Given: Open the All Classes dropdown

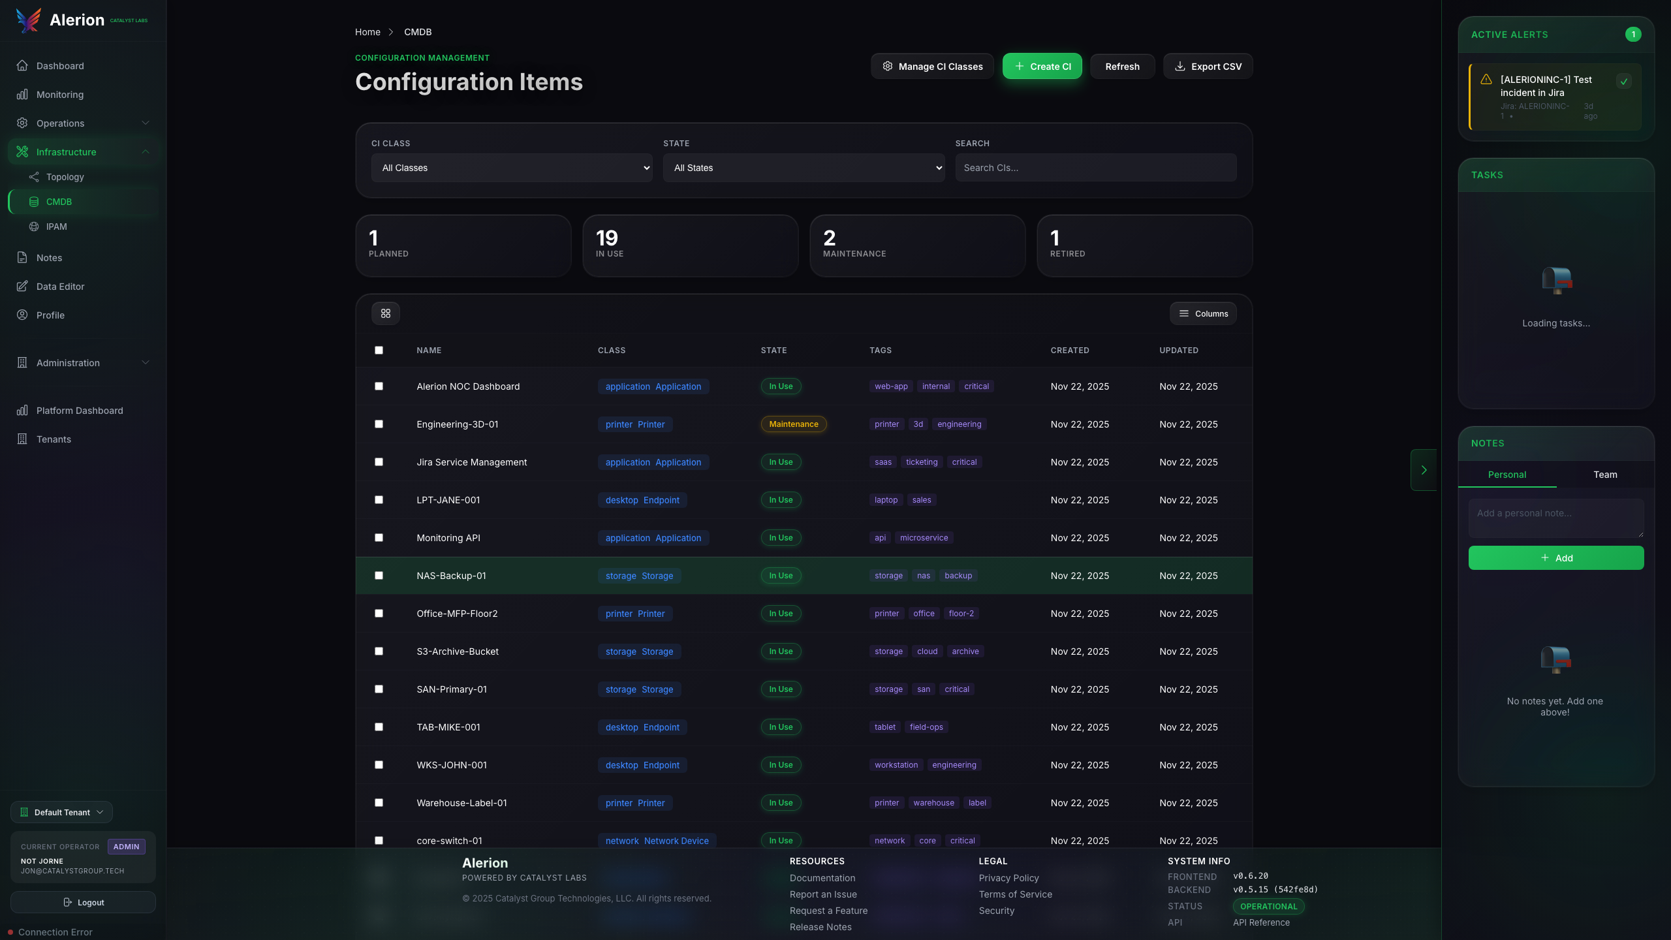Looking at the screenshot, I should (512, 168).
